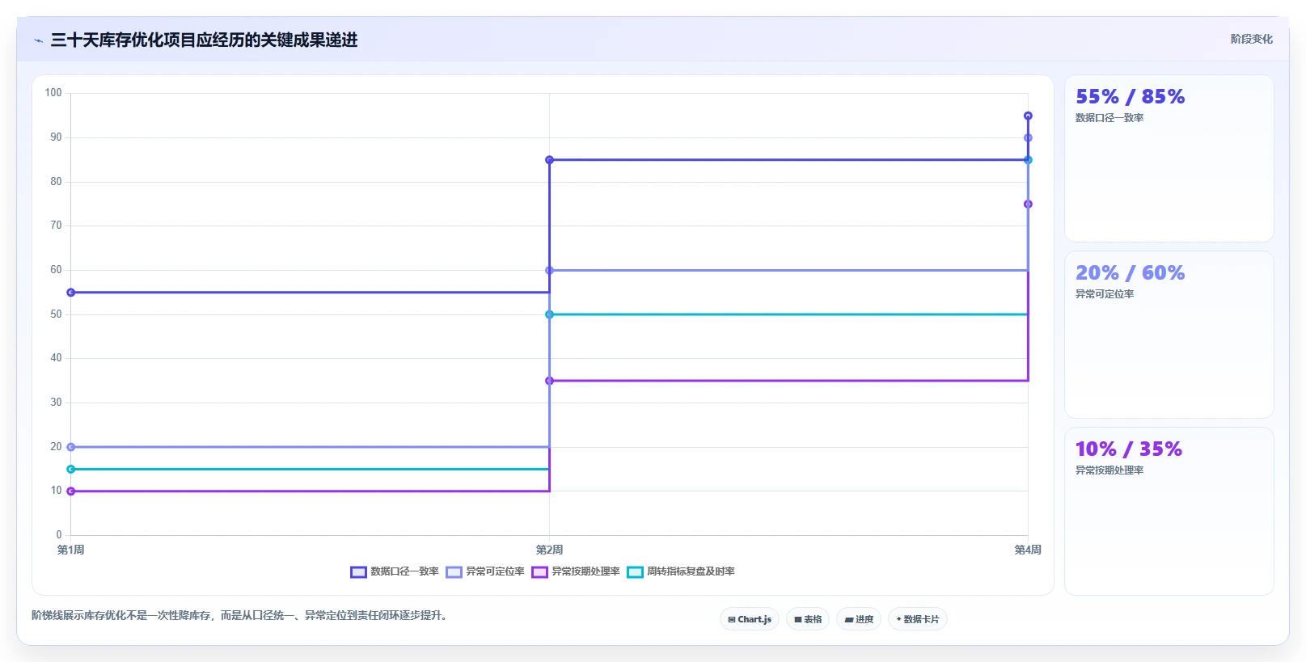Select the 异常按期处理率 point at 第2周 (35)

pyautogui.click(x=550, y=381)
